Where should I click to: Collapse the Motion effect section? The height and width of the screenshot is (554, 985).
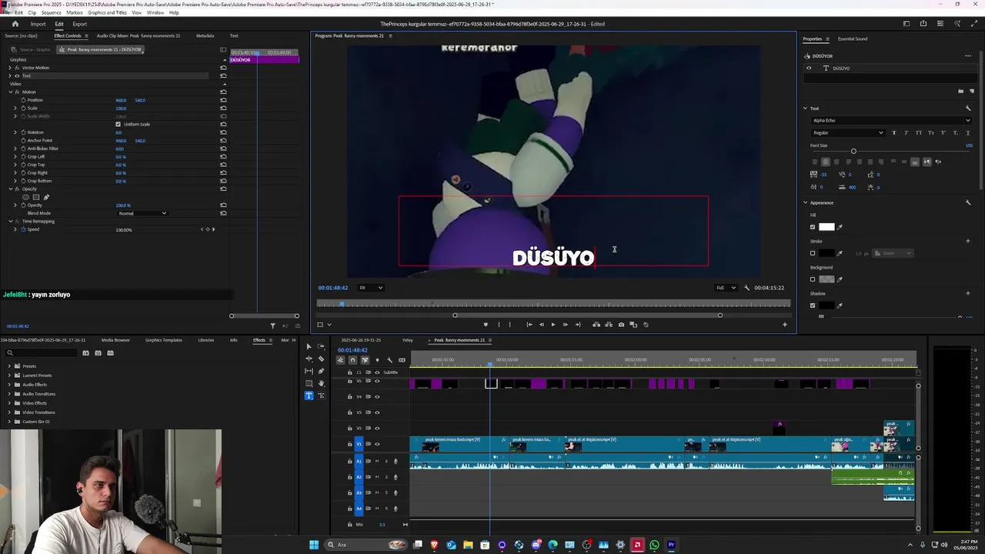[11, 92]
